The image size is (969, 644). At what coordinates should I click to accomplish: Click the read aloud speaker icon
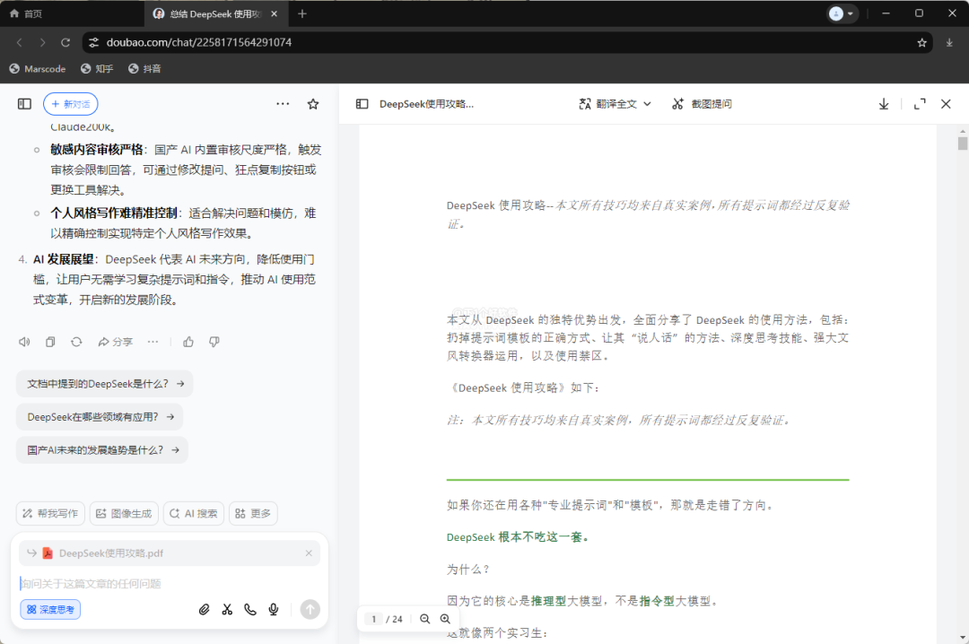(x=24, y=342)
